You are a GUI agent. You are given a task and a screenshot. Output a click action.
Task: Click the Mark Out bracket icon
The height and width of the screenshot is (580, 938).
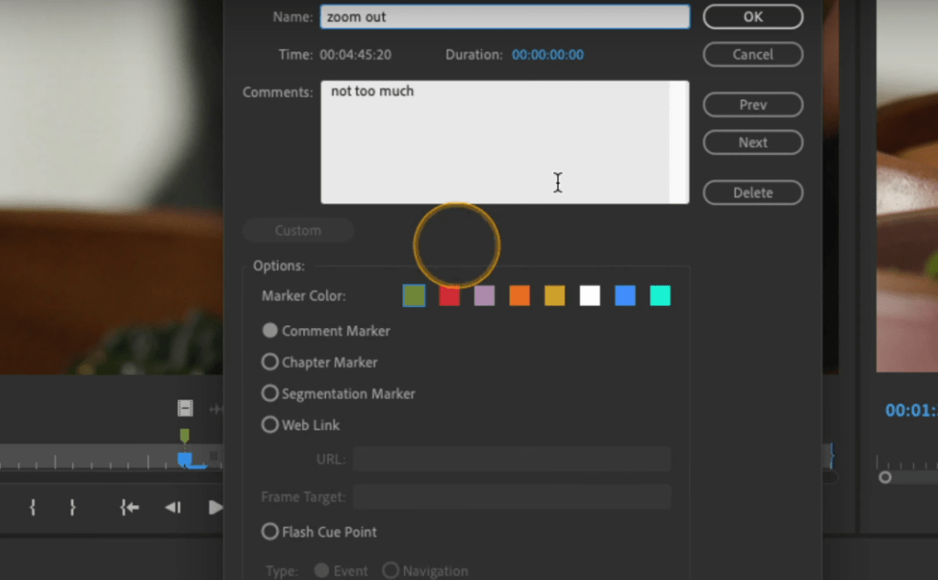(x=72, y=508)
